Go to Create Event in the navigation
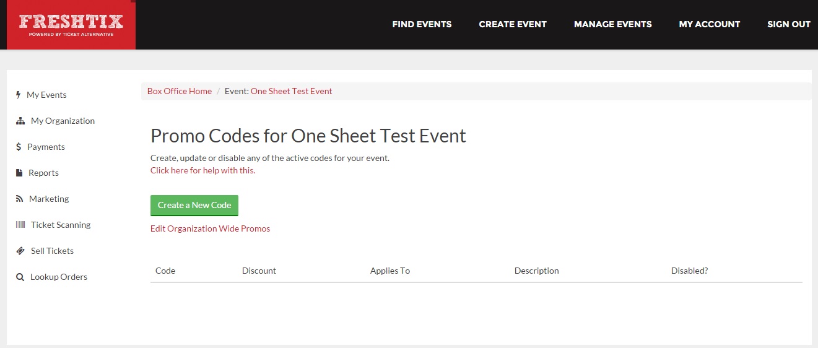The image size is (818, 348). tap(513, 24)
